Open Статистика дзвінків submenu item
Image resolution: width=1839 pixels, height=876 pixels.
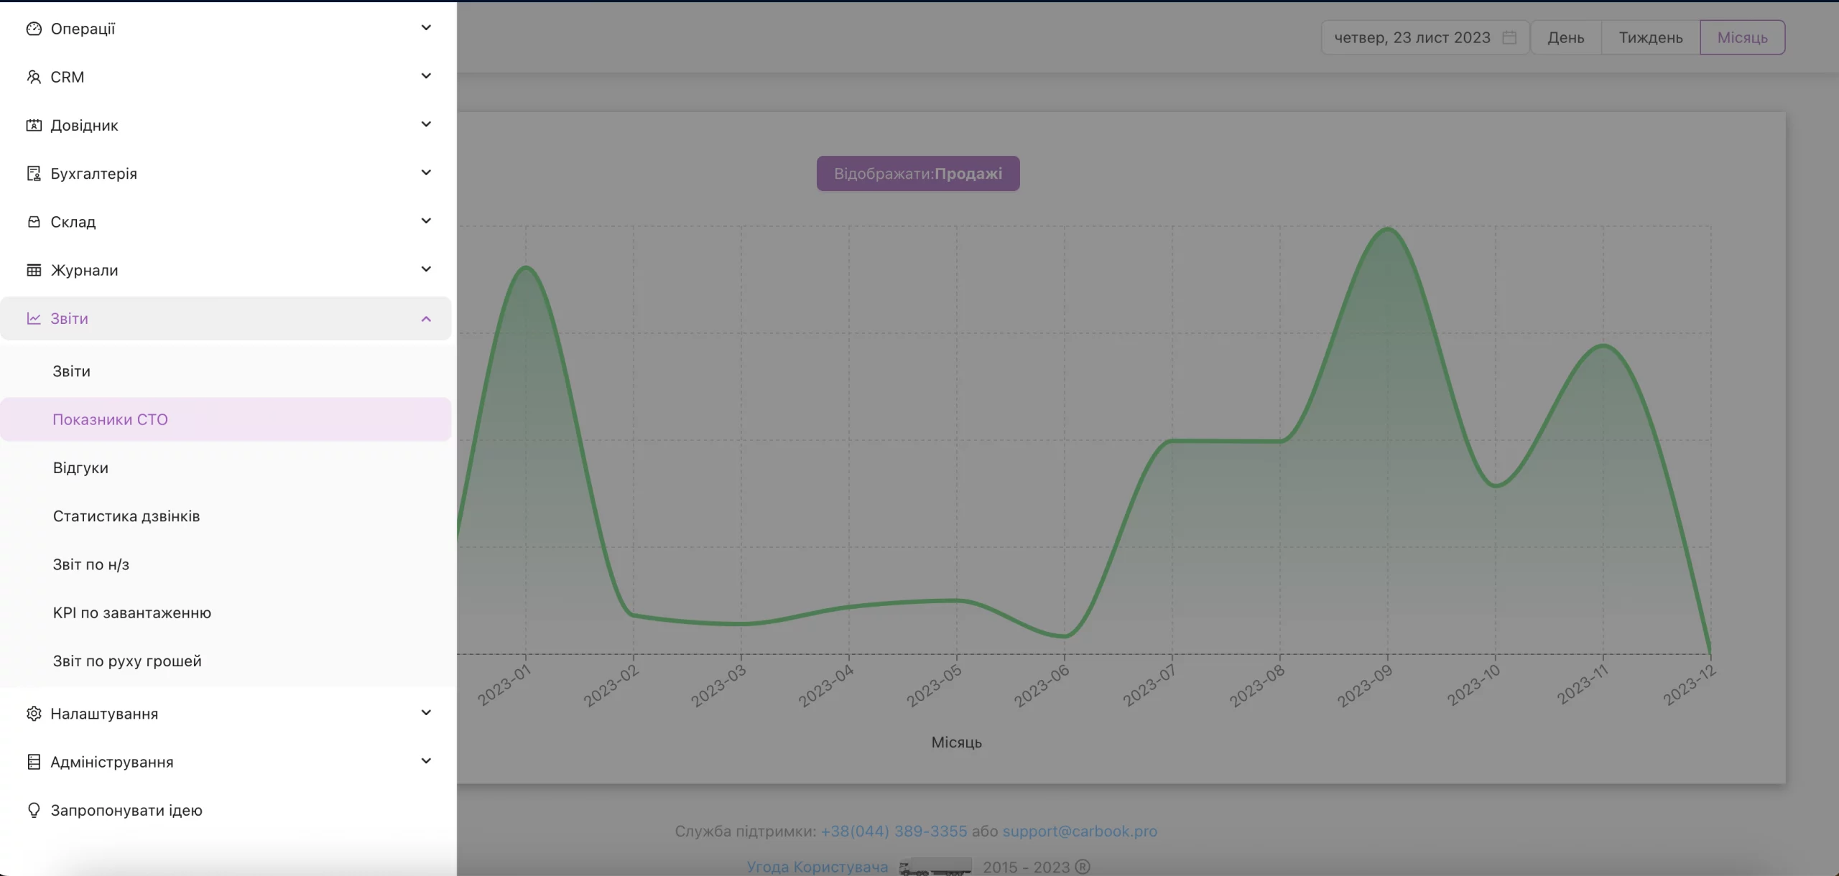126,516
